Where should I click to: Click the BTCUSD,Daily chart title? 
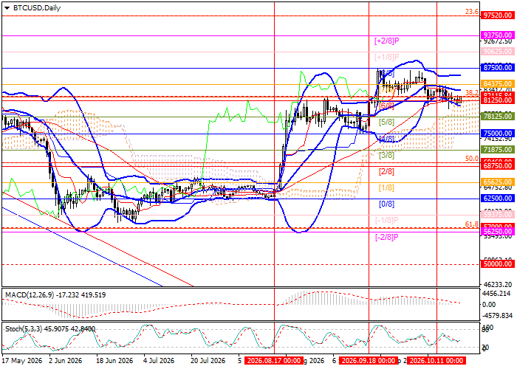pyautogui.click(x=37, y=8)
